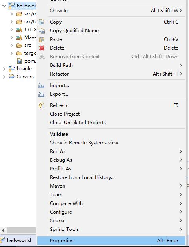This screenshot has width=189, height=247.
Task: Click the Copy icon in context menu
Action: [42, 22]
